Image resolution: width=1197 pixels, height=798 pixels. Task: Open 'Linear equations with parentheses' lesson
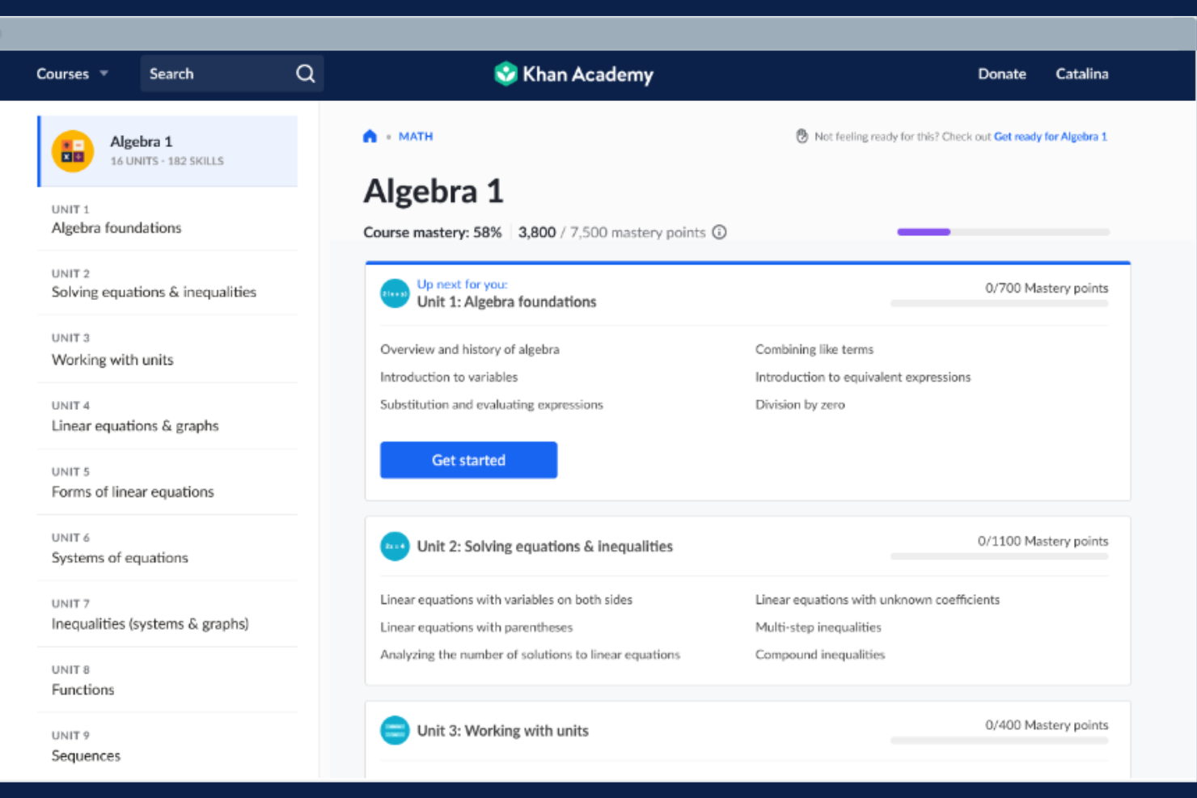[x=476, y=627]
